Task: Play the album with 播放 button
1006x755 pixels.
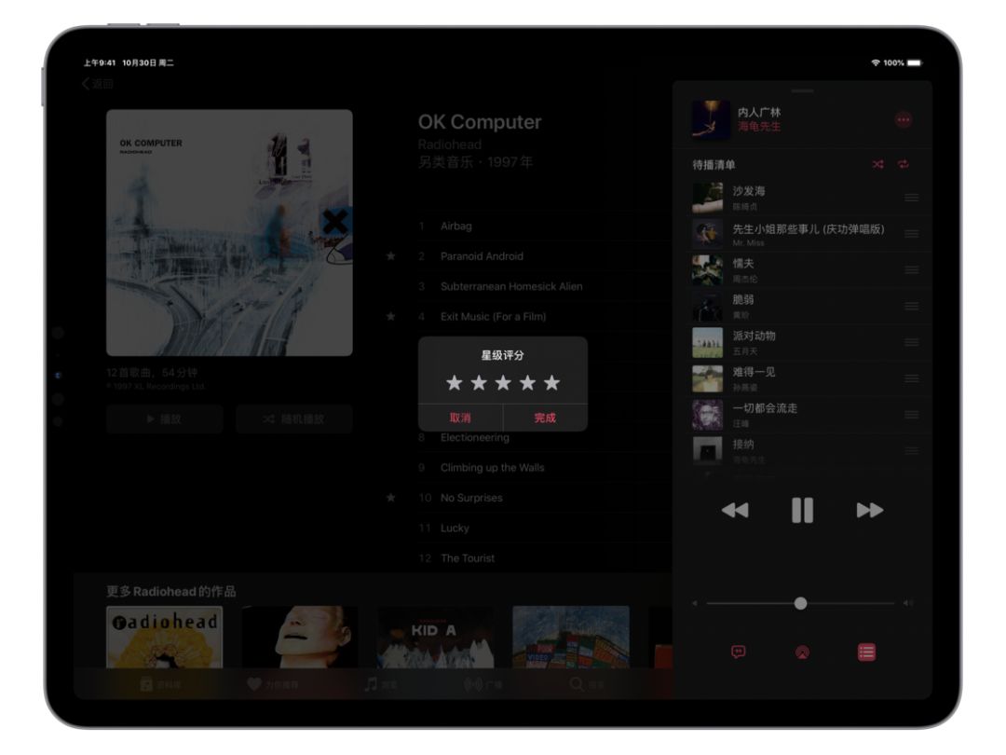Action: click(x=165, y=419)
